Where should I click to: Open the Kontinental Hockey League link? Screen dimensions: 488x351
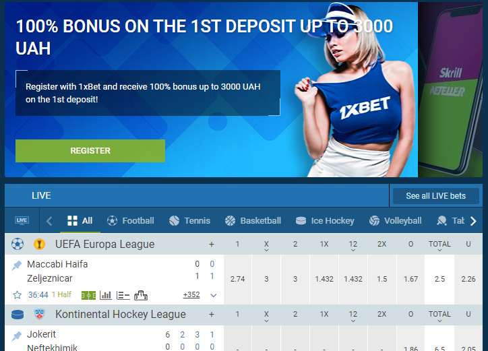coord(121,314)
